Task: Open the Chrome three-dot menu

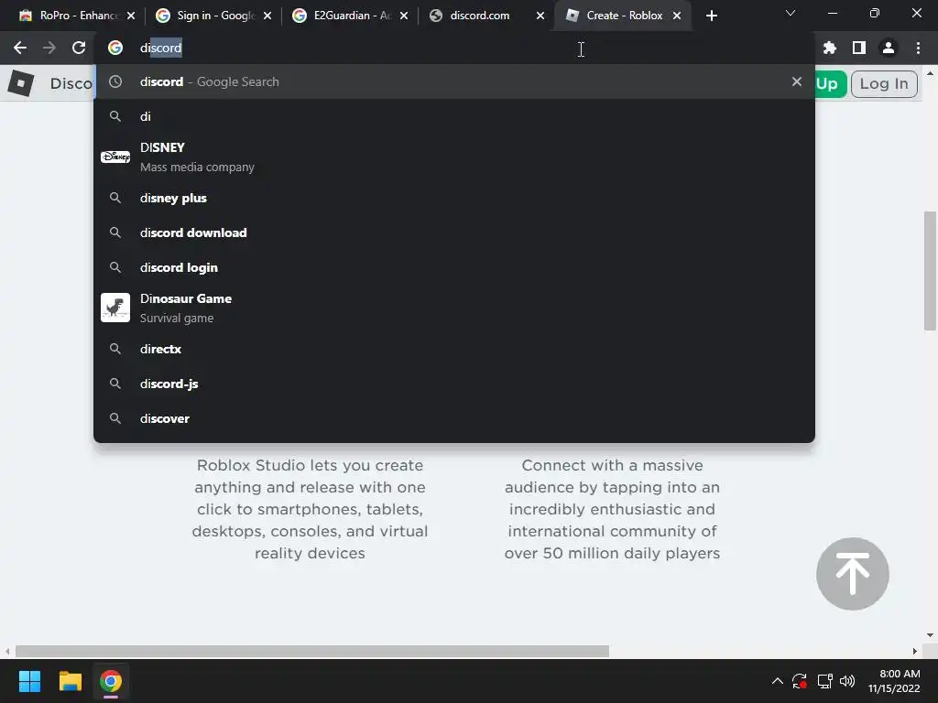Action: point(918,48)
